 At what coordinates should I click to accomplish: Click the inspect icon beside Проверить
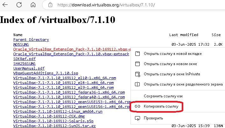[137, 118]
